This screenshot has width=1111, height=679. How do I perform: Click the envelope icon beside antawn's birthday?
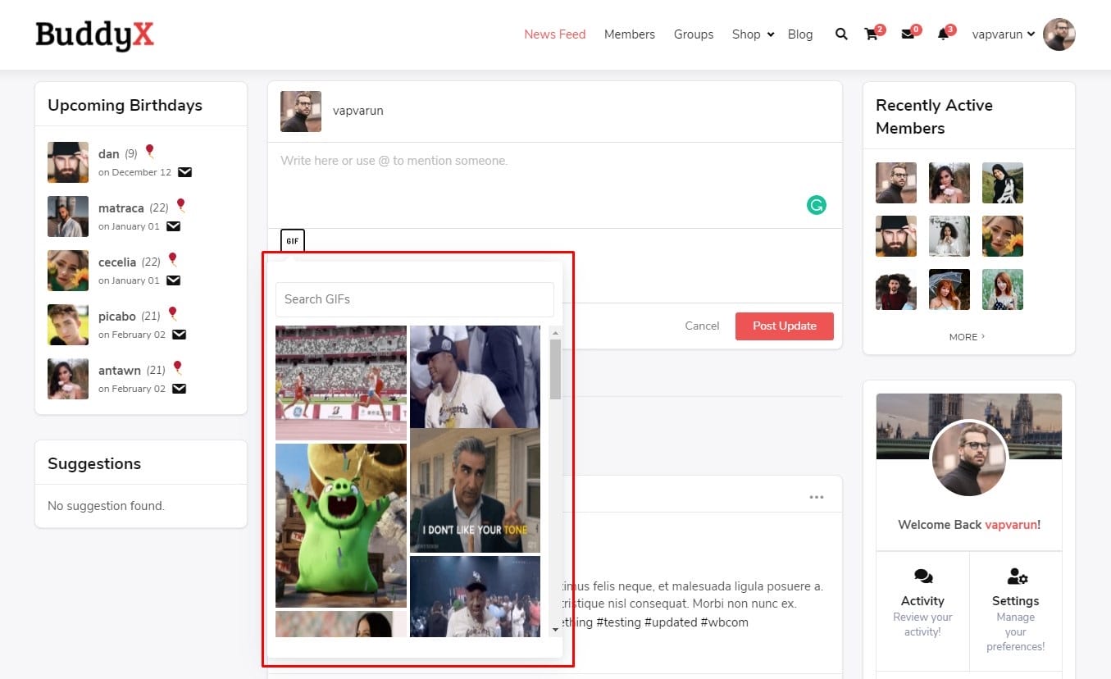pyautogui.click(x=179, y=389)
